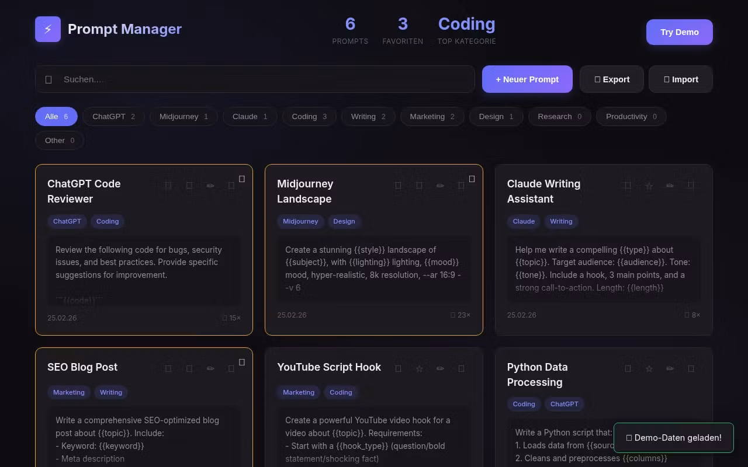Edit the Midjourney Landscape prompt via pencil icon
This screenshot has height=467, width=748.
(440, 186)
